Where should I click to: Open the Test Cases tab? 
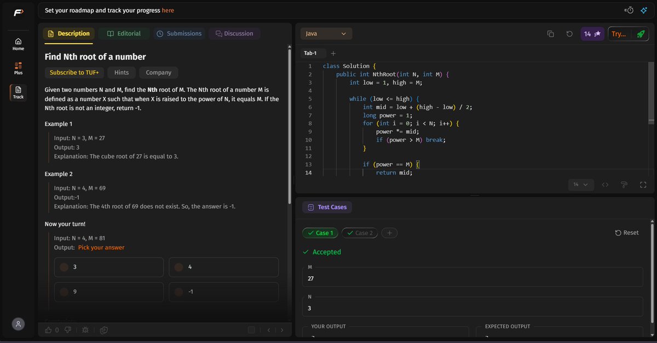pos(327,207)
